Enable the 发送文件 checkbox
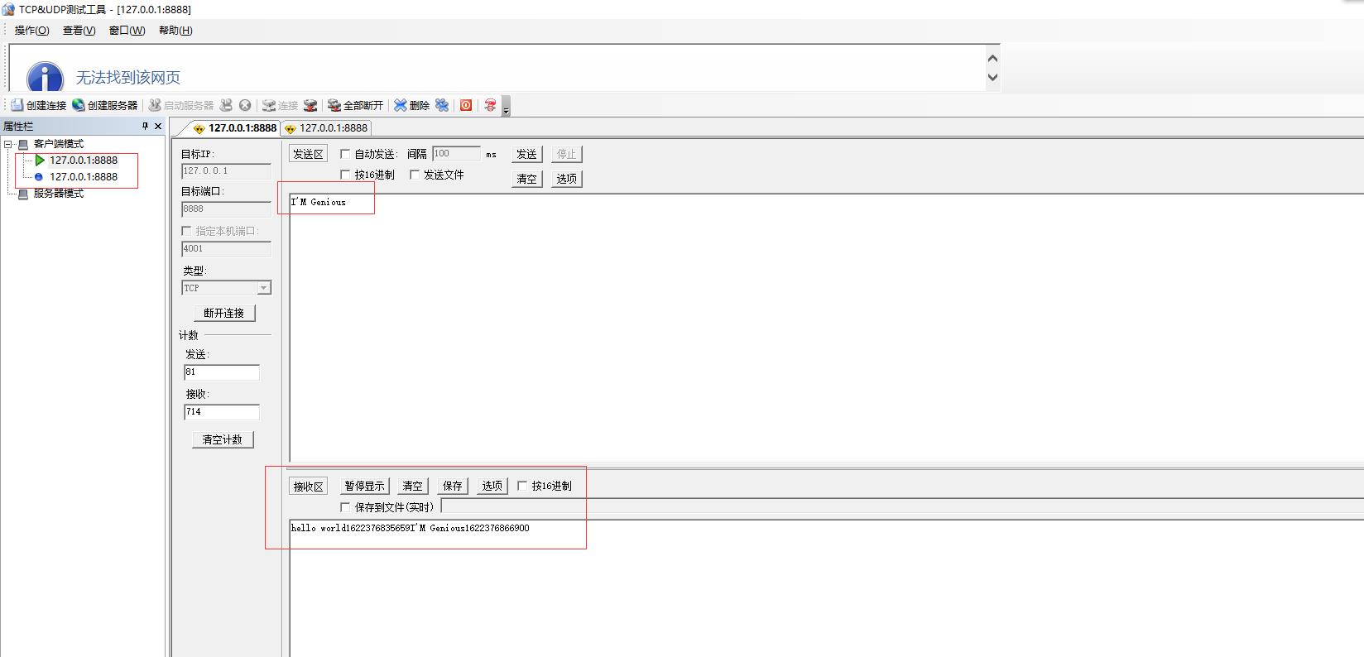Screen dimensions: 1364x657 click(x=415, y=175)
